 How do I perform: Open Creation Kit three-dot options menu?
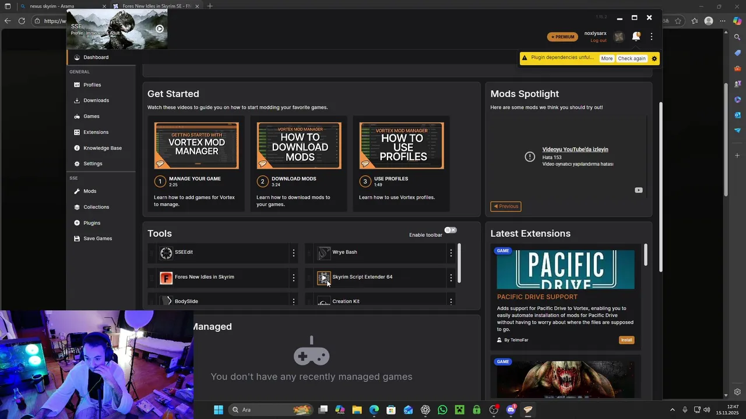(451, 301)
